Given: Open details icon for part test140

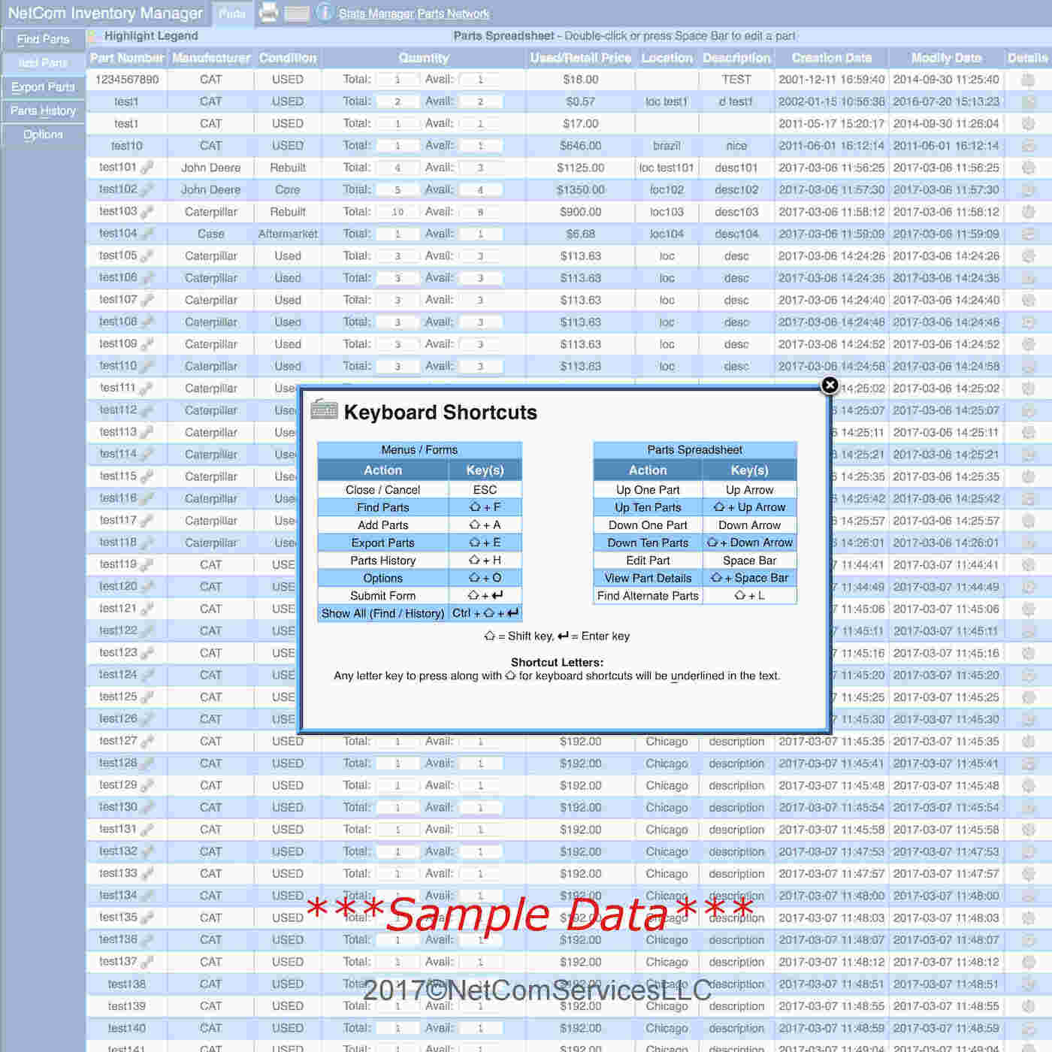Looking at the screenshot, I should pos(1028,1028).
